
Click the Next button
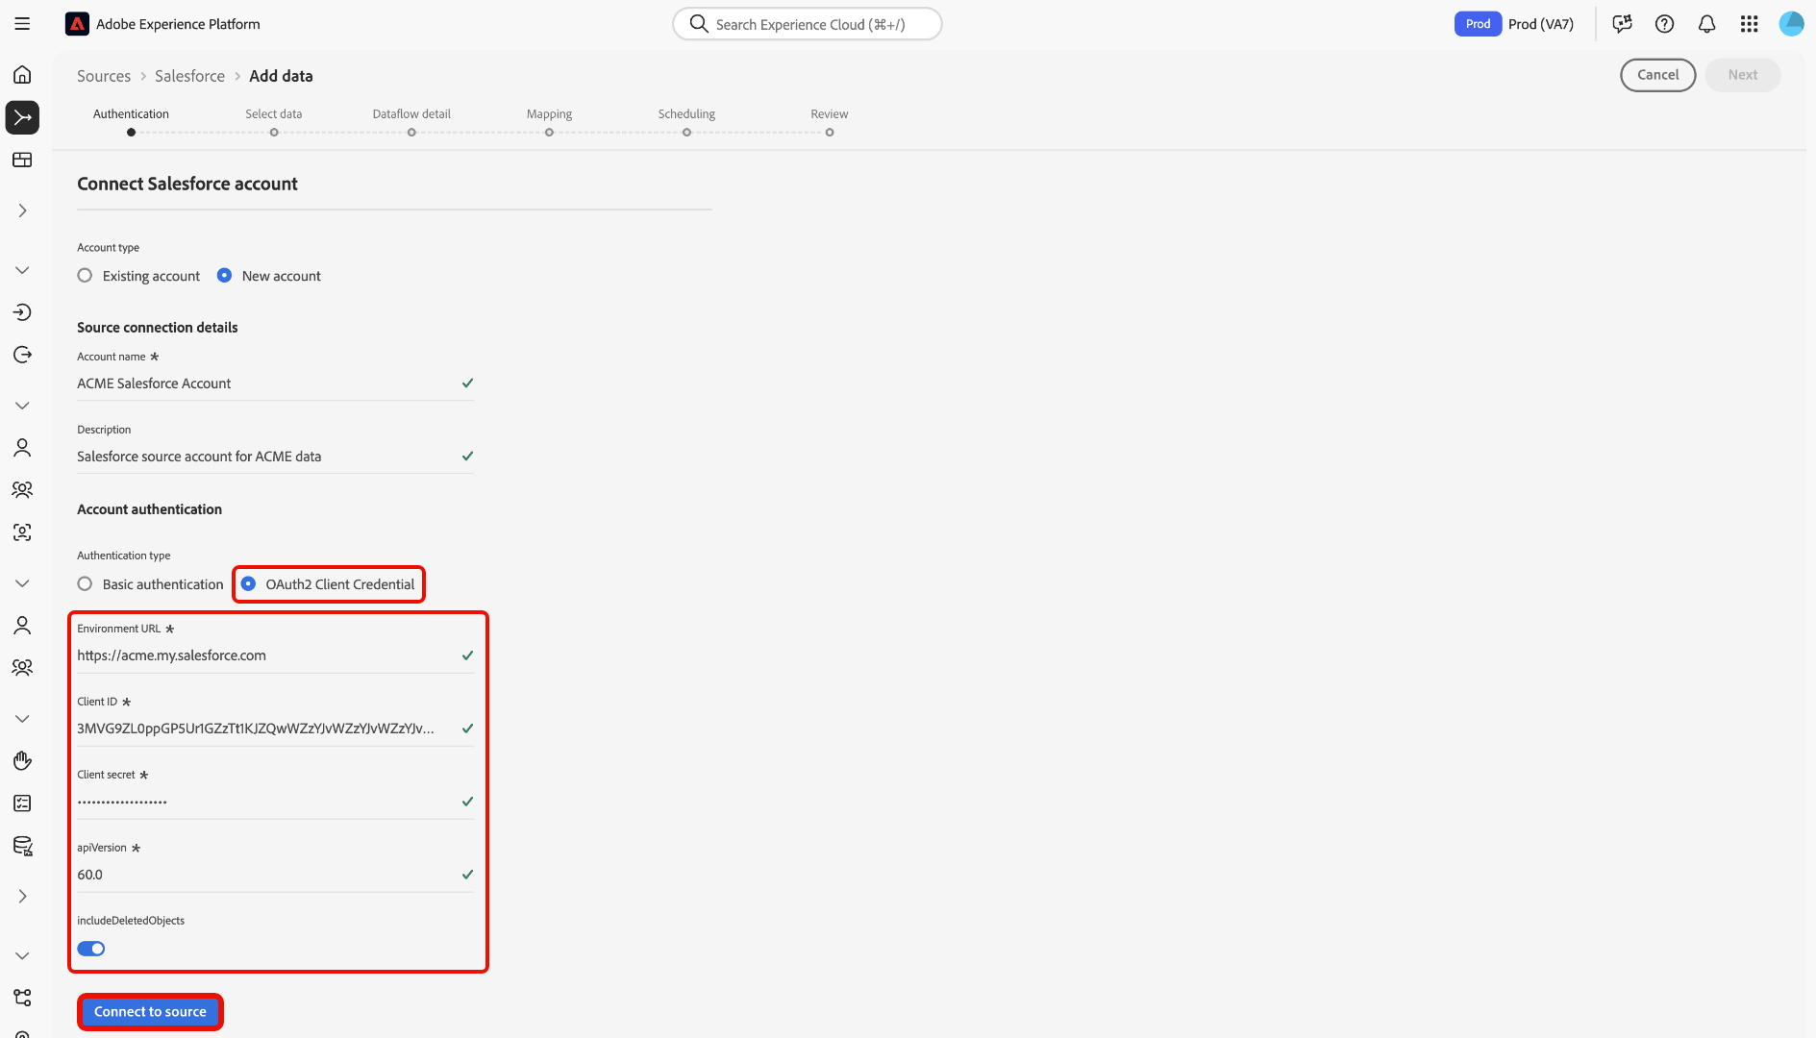1743,75
